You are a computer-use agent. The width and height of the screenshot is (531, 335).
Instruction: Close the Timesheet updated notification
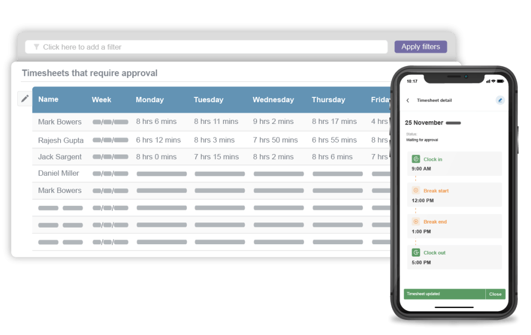click(495, 294)
